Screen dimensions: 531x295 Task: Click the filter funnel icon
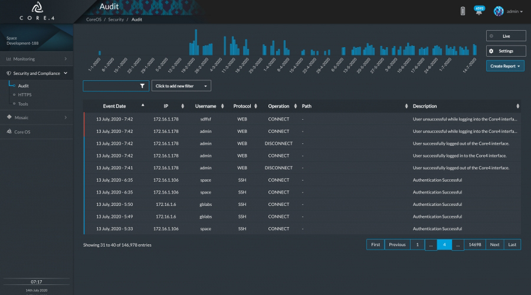coord(142,86)
